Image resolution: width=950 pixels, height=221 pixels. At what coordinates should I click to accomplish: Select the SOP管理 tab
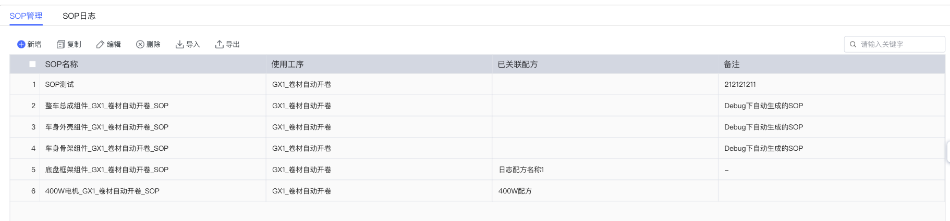pos(26,16)
